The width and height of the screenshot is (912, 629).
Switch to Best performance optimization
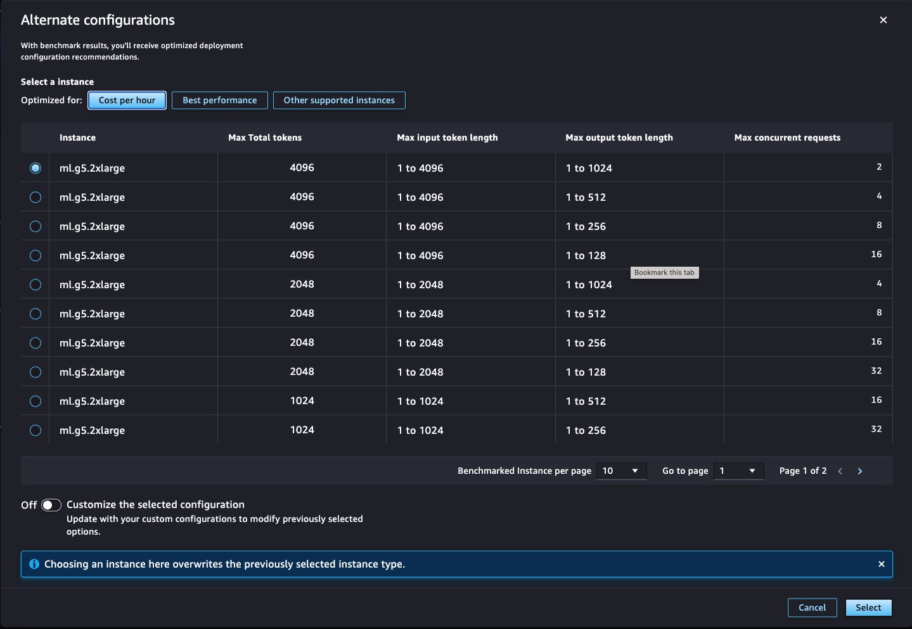[220, 100]
